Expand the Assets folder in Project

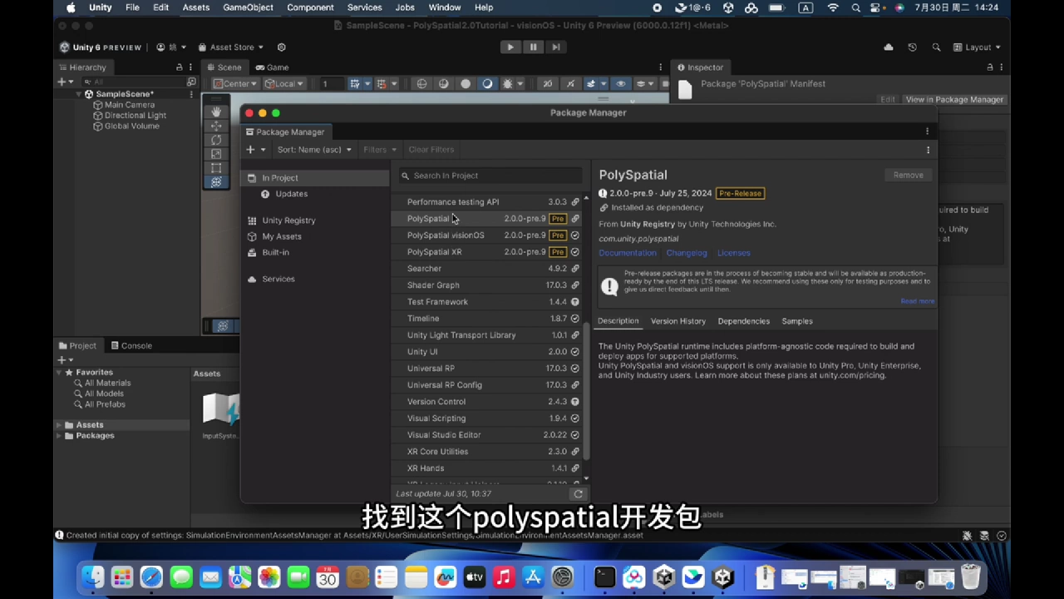pyautogui.click(x=59, y=425)
